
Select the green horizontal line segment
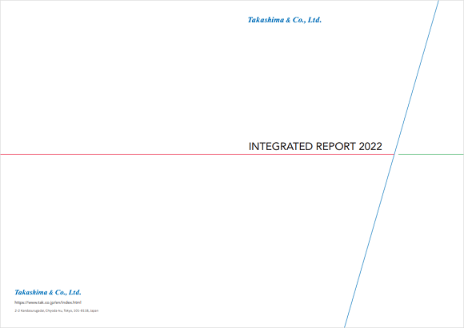pyautogui.click(x=431, y=154)
